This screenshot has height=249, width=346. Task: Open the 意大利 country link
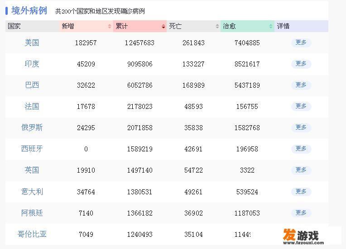click(32, 192)
